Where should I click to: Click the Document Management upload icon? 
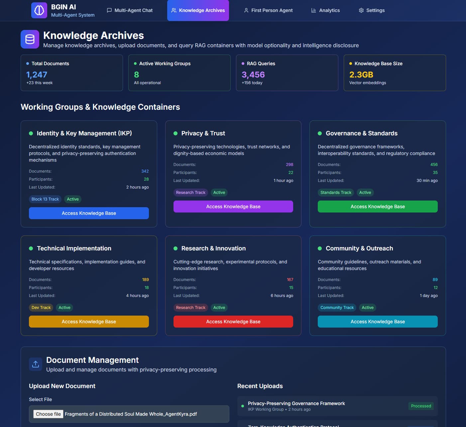click(x=36, y=364)
